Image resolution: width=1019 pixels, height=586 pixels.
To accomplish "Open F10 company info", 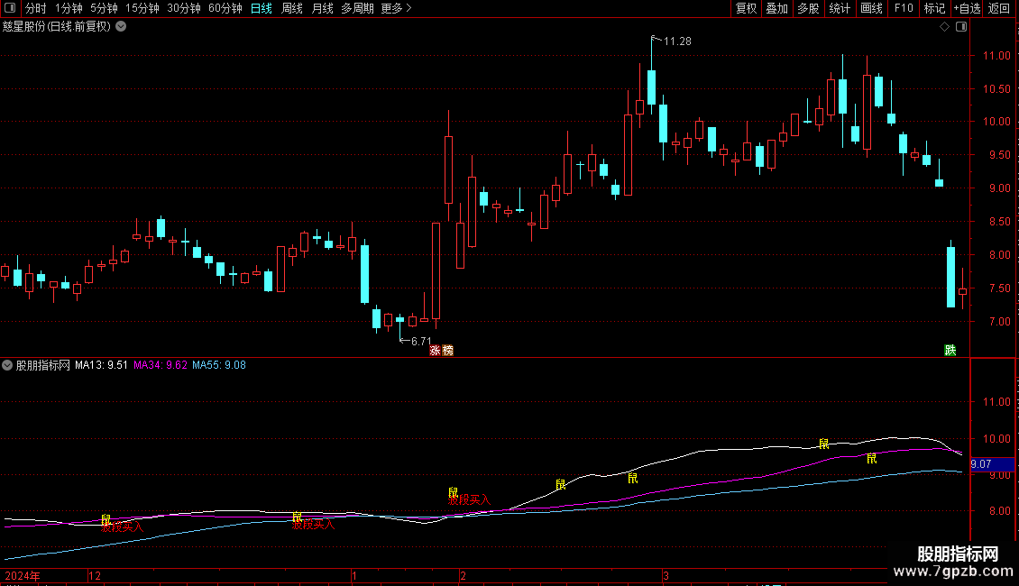I will point(904,8).
